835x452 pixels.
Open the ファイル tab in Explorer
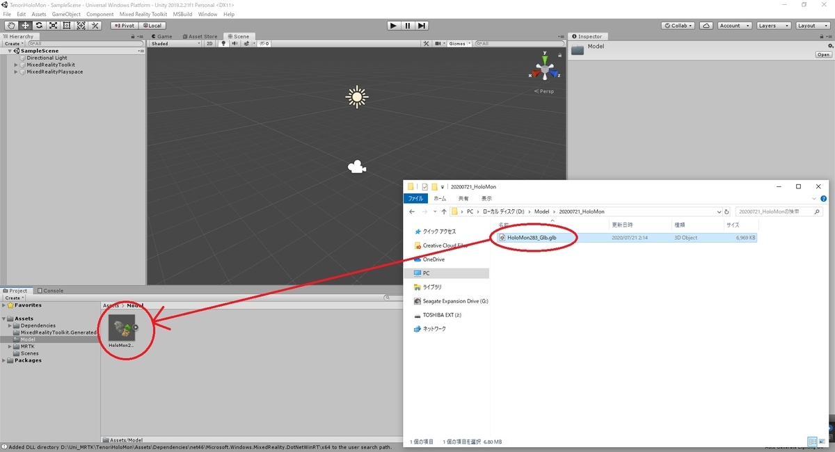pos(415,198)
